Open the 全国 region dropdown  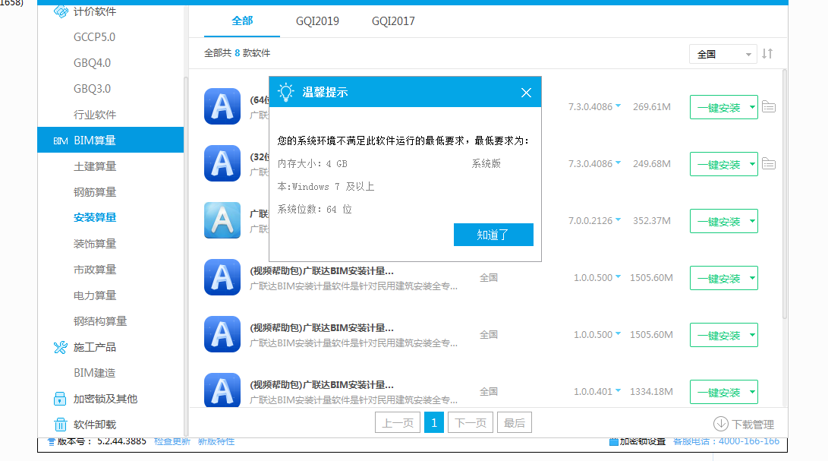point(723,54)
